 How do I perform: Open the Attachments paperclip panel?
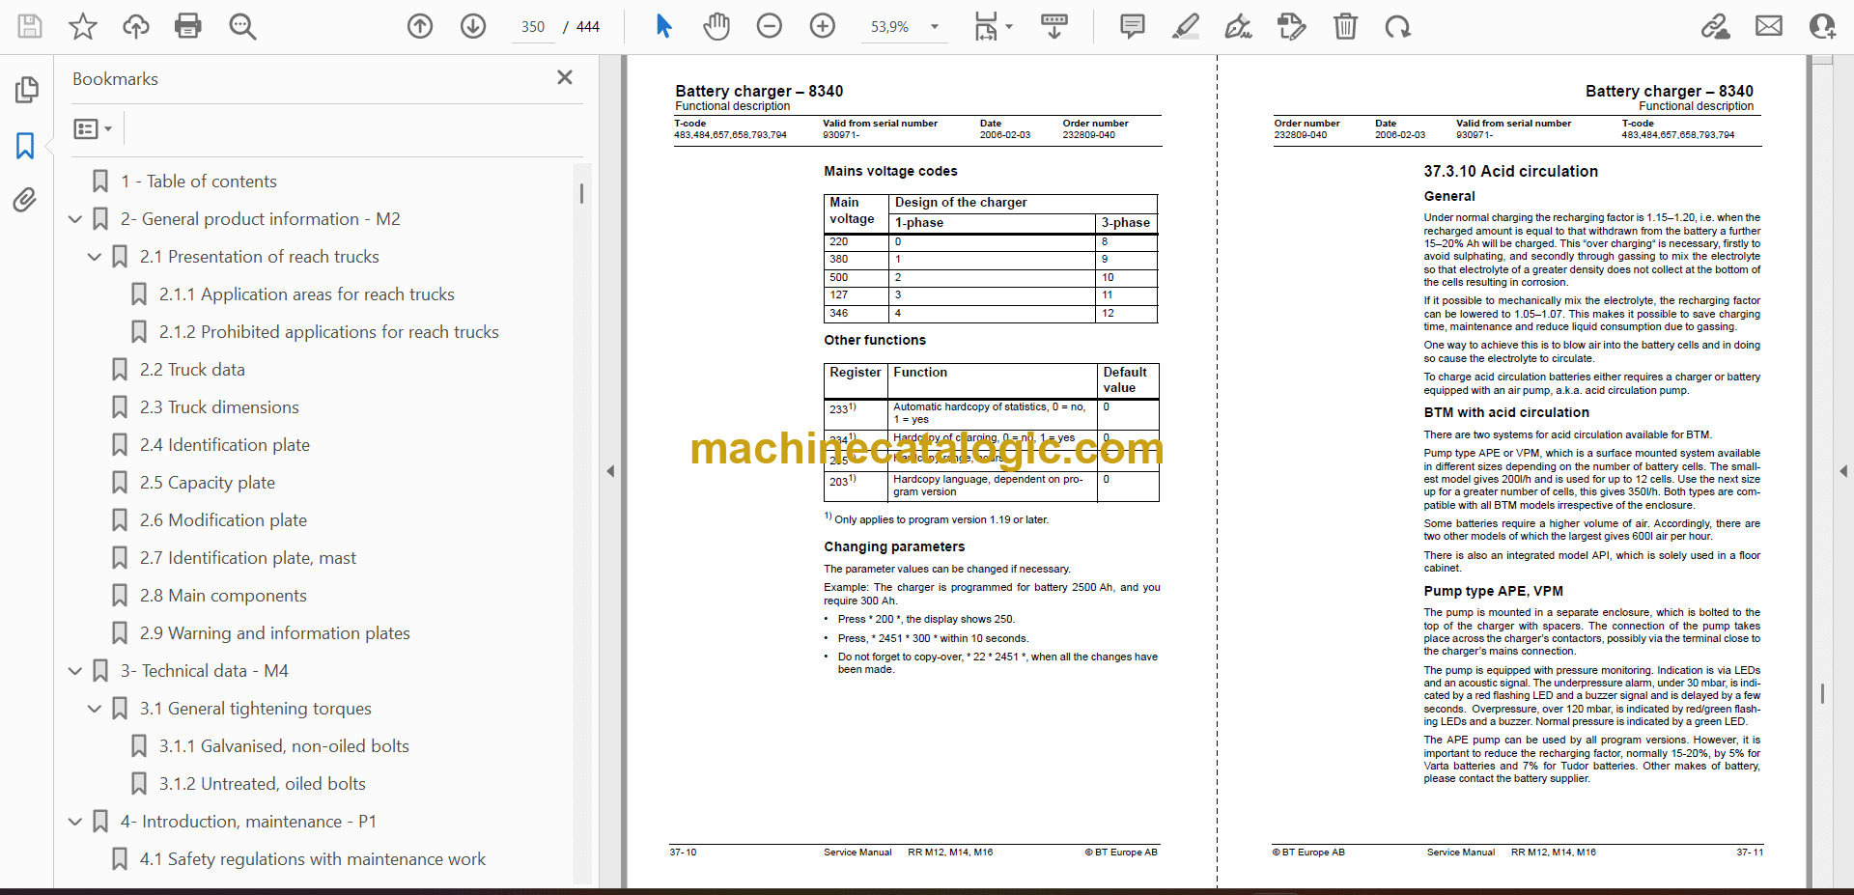(26, 200)
